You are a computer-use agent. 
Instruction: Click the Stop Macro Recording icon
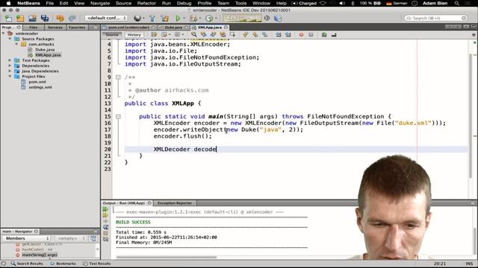click(x=311, y=35)
